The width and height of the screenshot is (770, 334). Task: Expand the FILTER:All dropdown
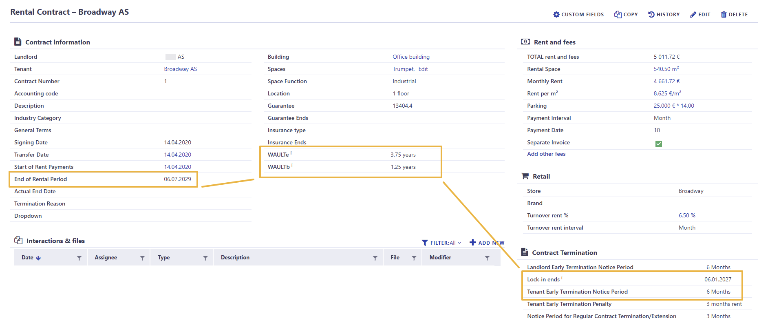point(446,243)
